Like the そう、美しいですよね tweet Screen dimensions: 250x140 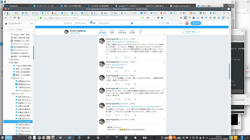click(126, 71)
